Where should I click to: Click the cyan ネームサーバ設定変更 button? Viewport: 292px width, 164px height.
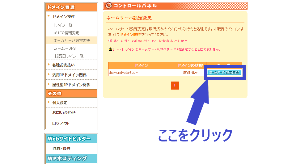tap(224, 72)
